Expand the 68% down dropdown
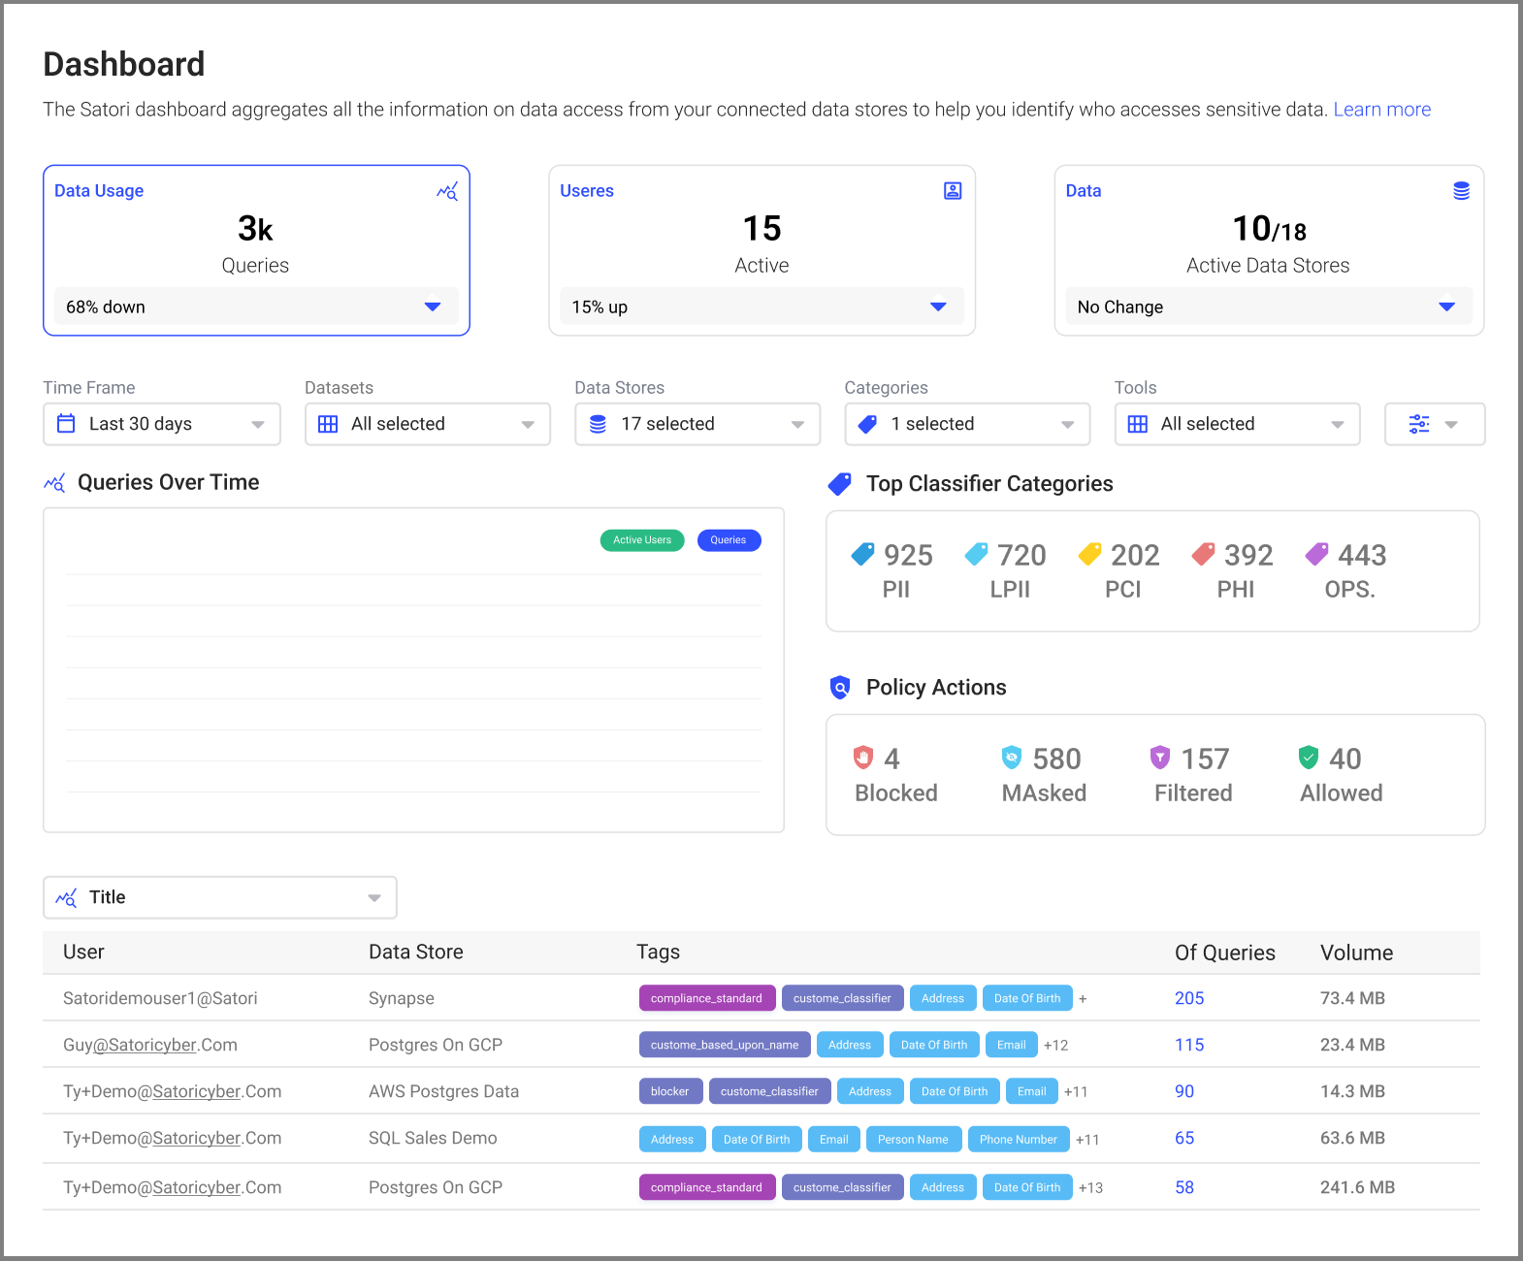1523x1261 pixels. pyautogui.click(x=256, y=307)
